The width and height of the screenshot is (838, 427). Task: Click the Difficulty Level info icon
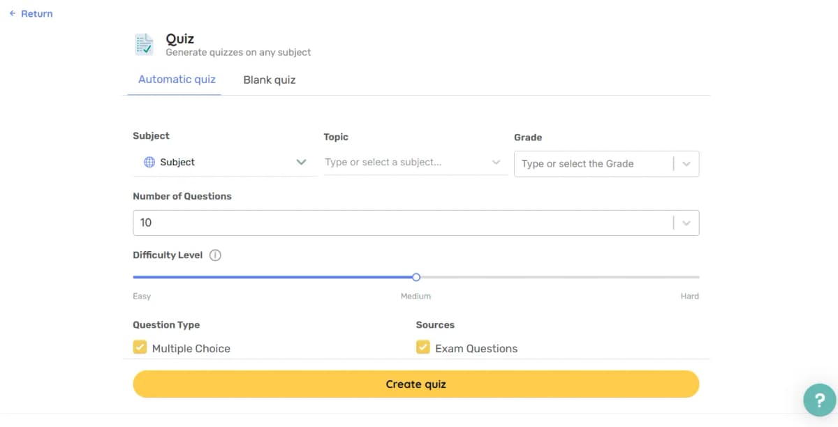215,255
